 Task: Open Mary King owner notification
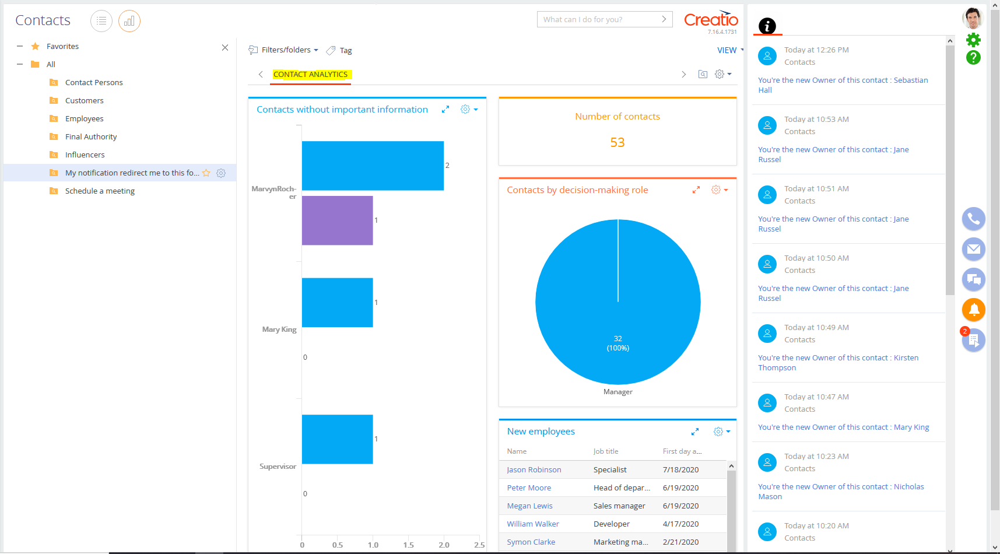(x=844, y=427)
